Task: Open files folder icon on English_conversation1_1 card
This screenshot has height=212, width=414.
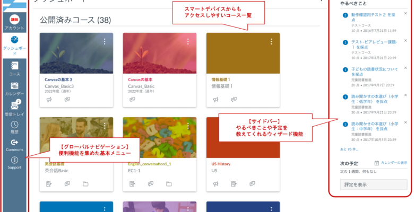Action: tap(169, 184)
